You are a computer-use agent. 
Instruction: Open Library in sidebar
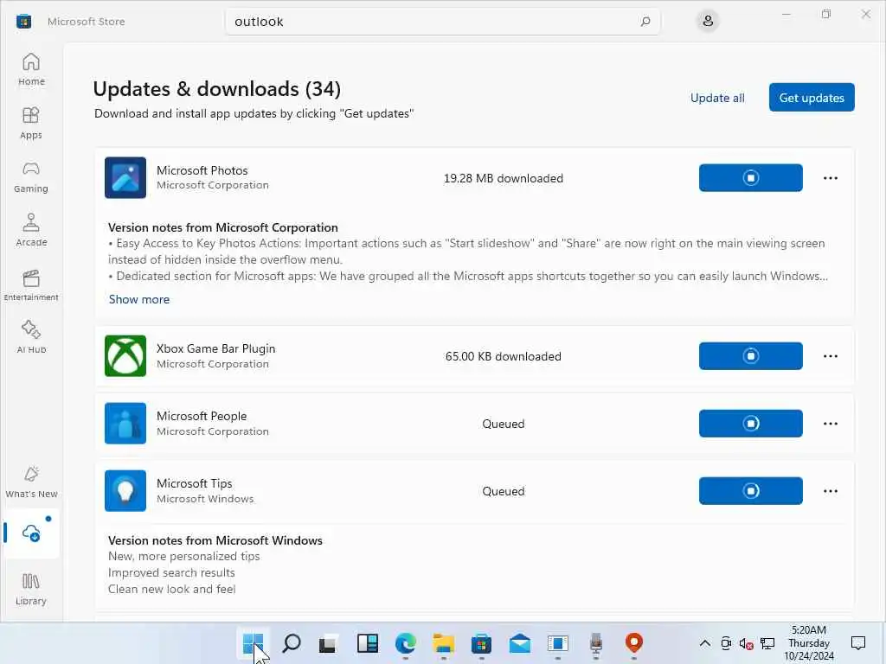(x=31, y=589)
